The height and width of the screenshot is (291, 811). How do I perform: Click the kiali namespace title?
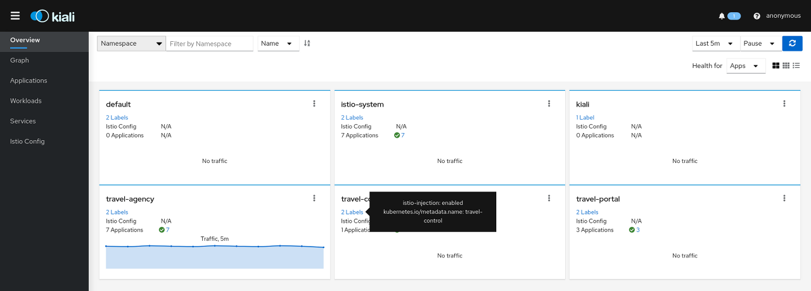(x=583, y=104)
